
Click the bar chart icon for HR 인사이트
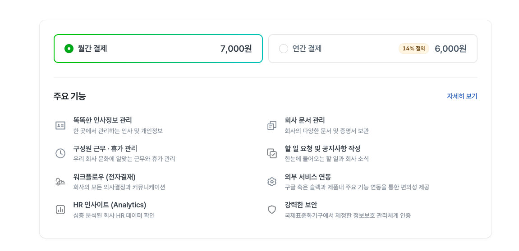tap(60, 210)
